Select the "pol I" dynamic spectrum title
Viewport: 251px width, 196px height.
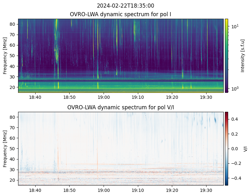click(120, 14)
